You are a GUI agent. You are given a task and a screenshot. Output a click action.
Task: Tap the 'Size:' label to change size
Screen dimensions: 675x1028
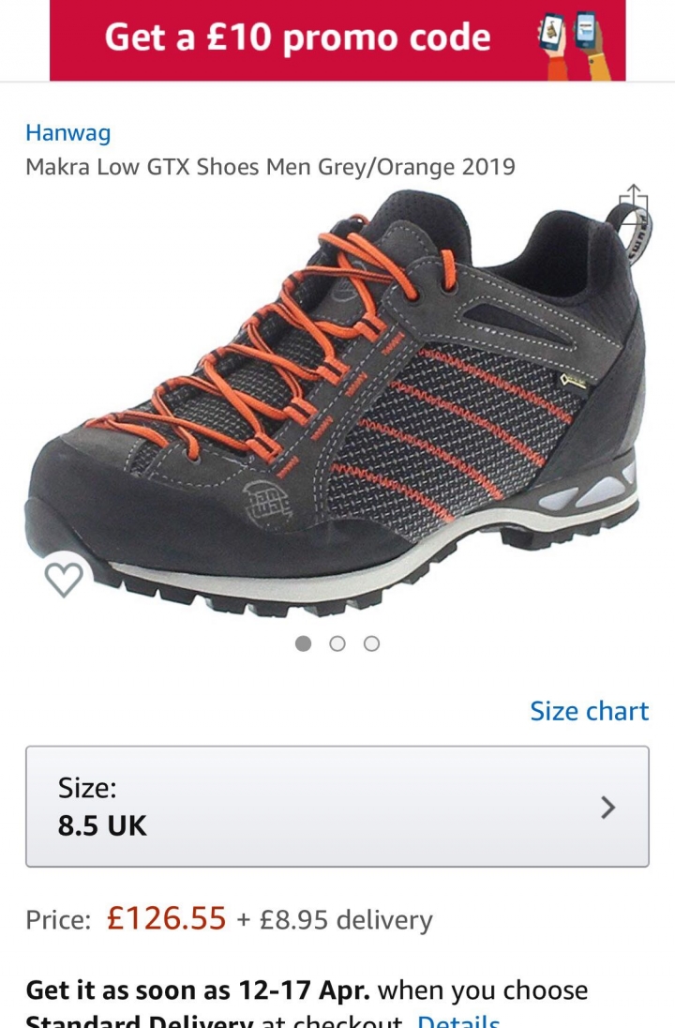(x=87, y=787)
